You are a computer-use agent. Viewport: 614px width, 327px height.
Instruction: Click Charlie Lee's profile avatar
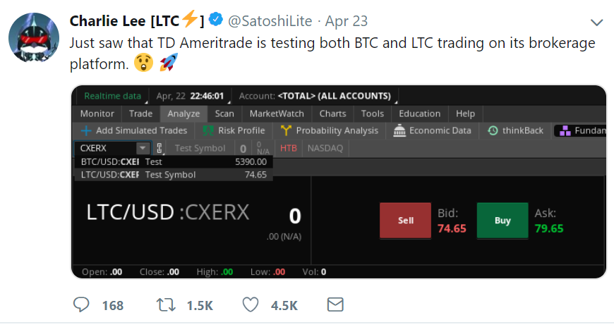tap(32, 37)
